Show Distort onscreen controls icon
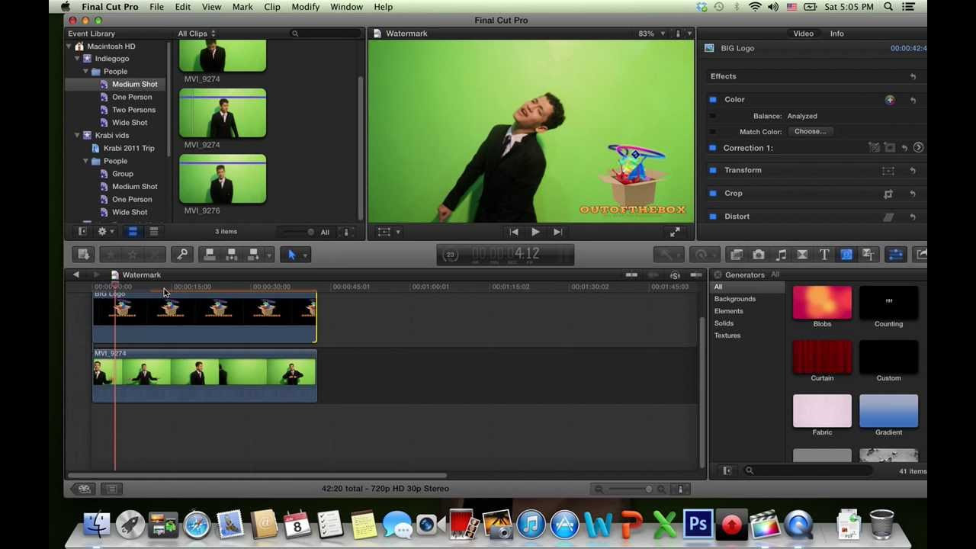 pyautogui.click(x=888, y=217)
